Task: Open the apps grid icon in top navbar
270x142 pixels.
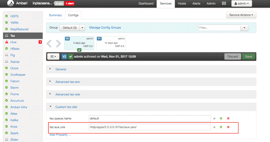Action: tap(224, 4)
